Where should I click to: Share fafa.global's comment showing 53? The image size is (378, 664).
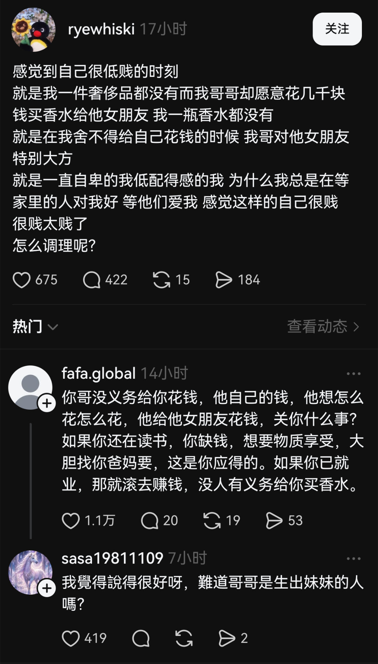(x=274, y=520)
